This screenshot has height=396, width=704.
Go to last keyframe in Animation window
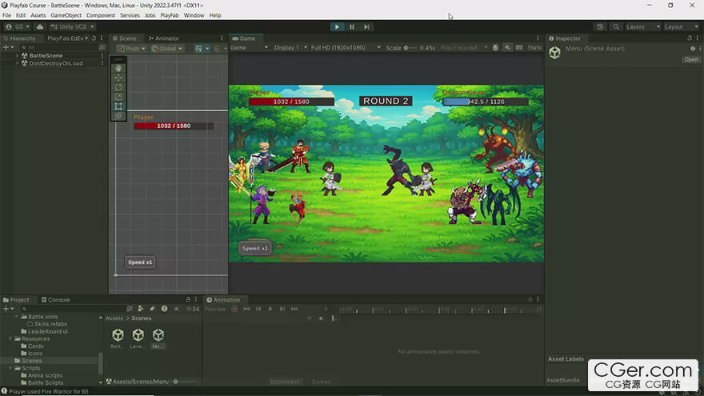click(x=294, y=309)
